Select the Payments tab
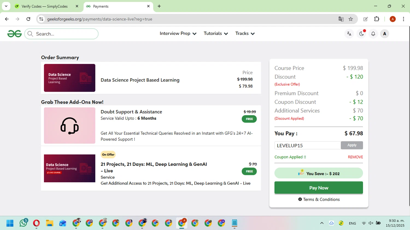The width and height of the screenshot is (410, 230). 118,6
